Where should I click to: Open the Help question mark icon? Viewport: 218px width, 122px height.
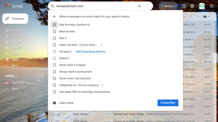(184, 6)
